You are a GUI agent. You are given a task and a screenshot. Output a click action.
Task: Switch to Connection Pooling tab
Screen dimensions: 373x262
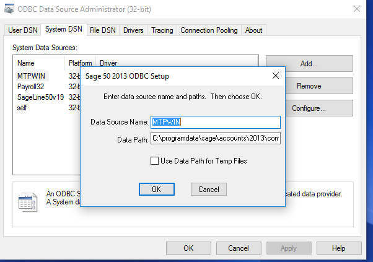click(x=209, y=30)
